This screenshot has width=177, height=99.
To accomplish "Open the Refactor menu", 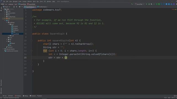I will (x=30, y=1).
